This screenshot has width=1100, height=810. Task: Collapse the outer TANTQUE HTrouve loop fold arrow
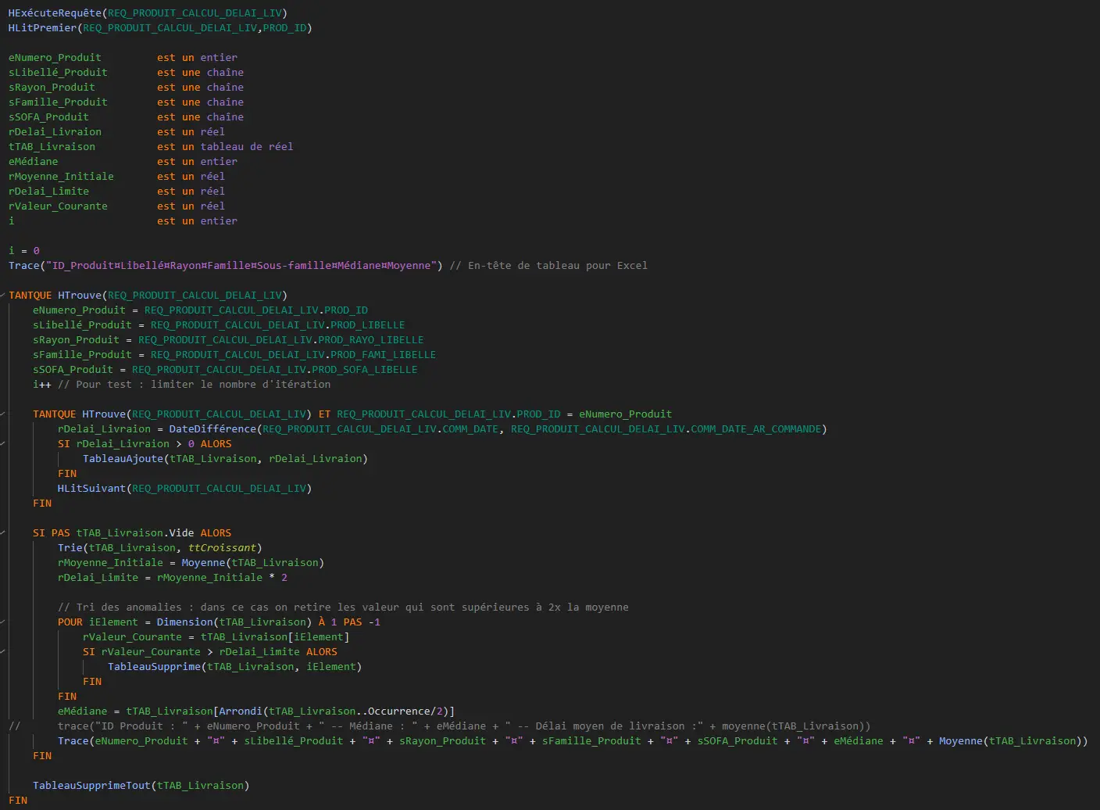coord(3,295)
